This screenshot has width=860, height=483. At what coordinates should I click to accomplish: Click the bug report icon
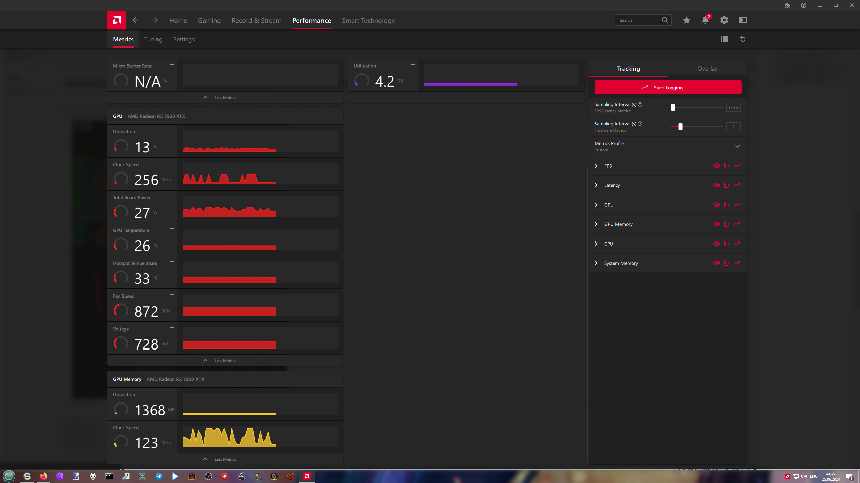787,5
